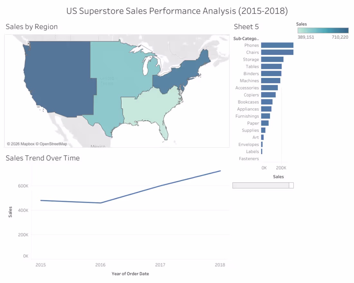Select the Machines bar in the chart
This screenshot has width=354, height=283.
271,81
